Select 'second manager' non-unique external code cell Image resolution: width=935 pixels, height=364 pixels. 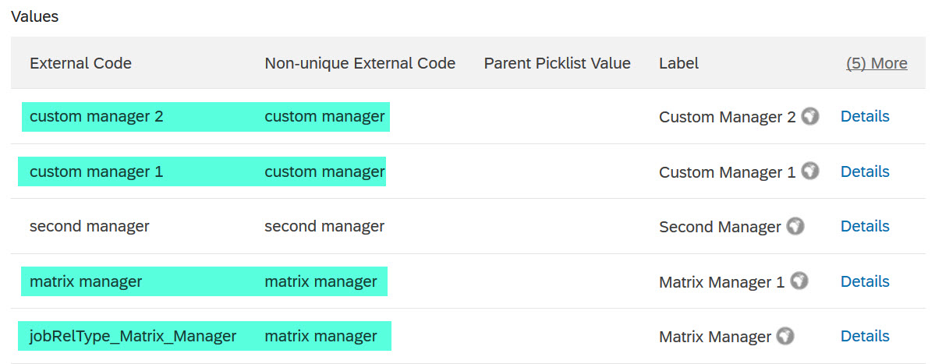[324, 226]
